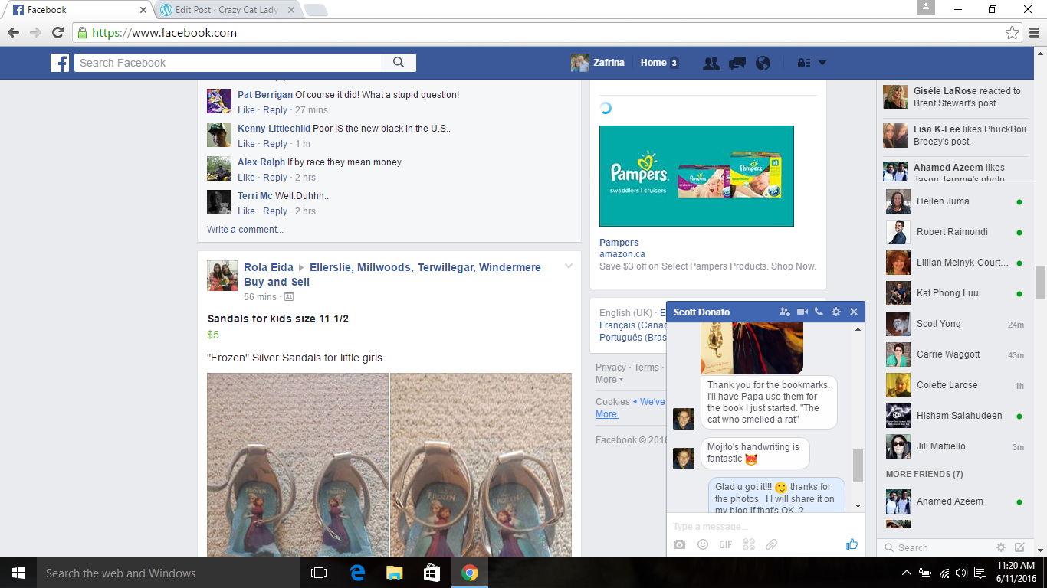The height and width of the screenshot is (588, 1047).
Task: Open the Friend Requests icon
Action: [711, 64]
